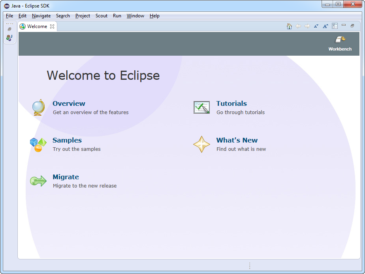The image size is (365, 274).
Task: Go to the Workbench via its label
Action: click(340, 49)
